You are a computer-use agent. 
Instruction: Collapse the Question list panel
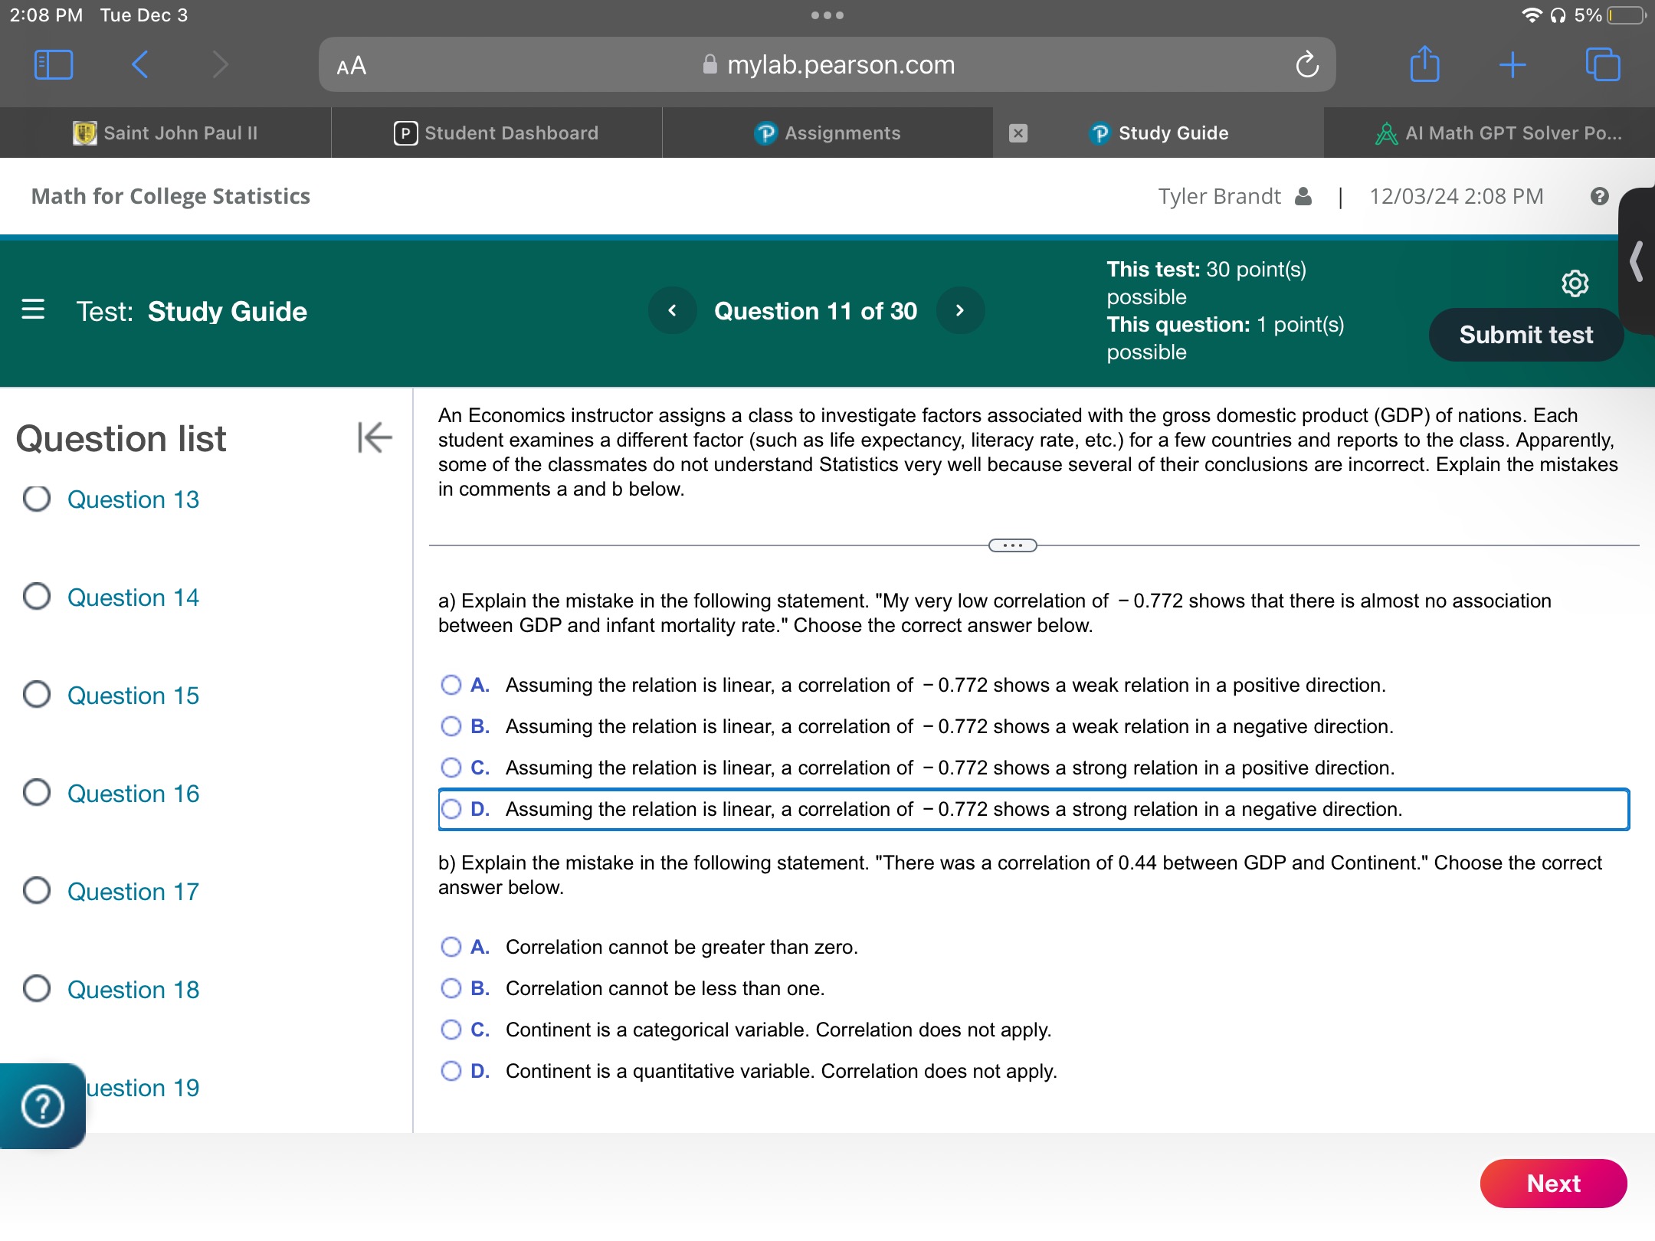375,437
